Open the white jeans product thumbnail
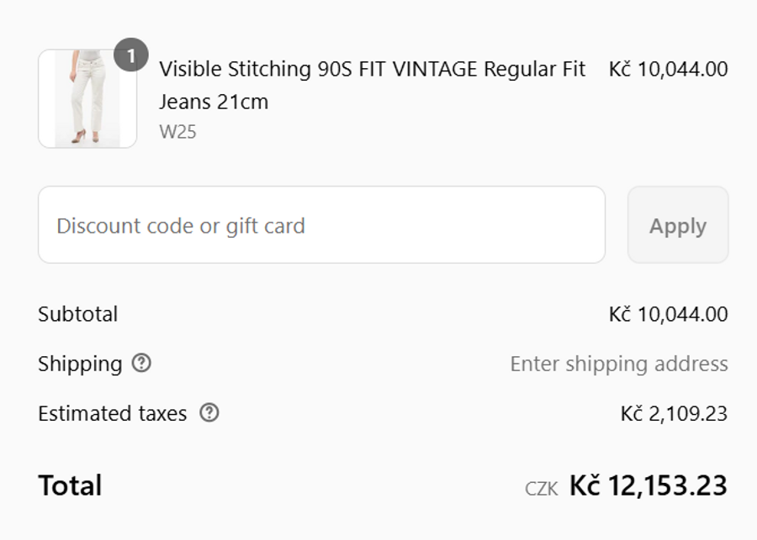Screen dimensions: 757x540 point(87,99)
